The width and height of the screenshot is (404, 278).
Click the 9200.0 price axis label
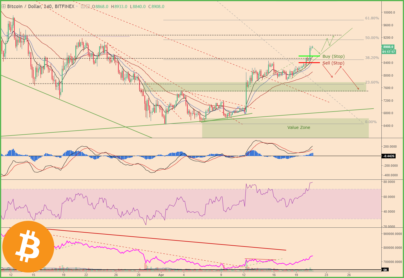(388, 38)
